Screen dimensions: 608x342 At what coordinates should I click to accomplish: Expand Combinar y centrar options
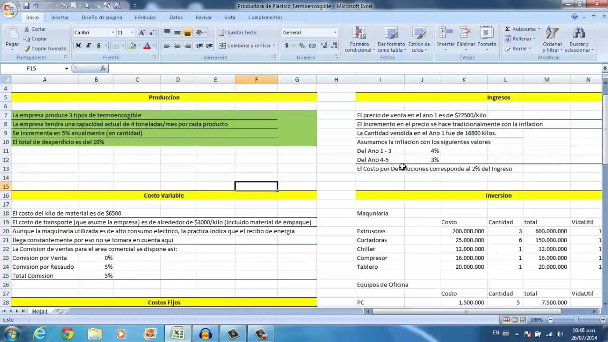(274, 46)
